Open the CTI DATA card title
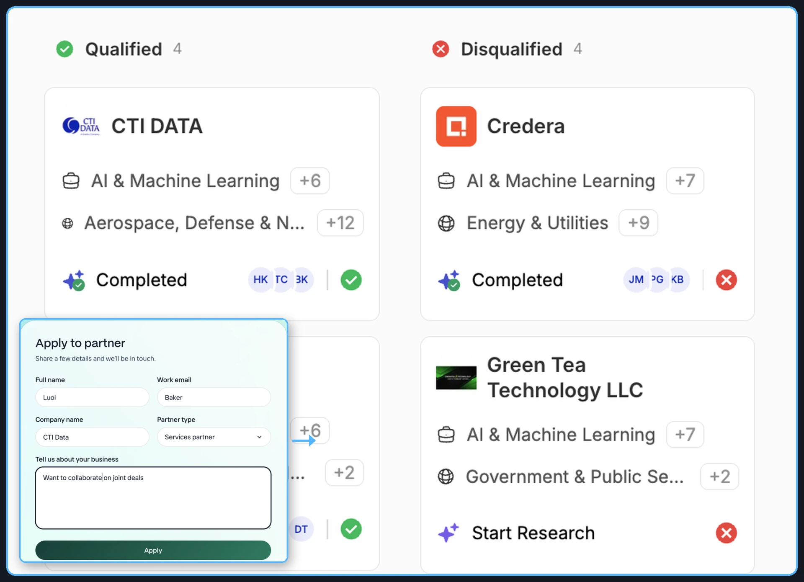 [x=157, y=126]
